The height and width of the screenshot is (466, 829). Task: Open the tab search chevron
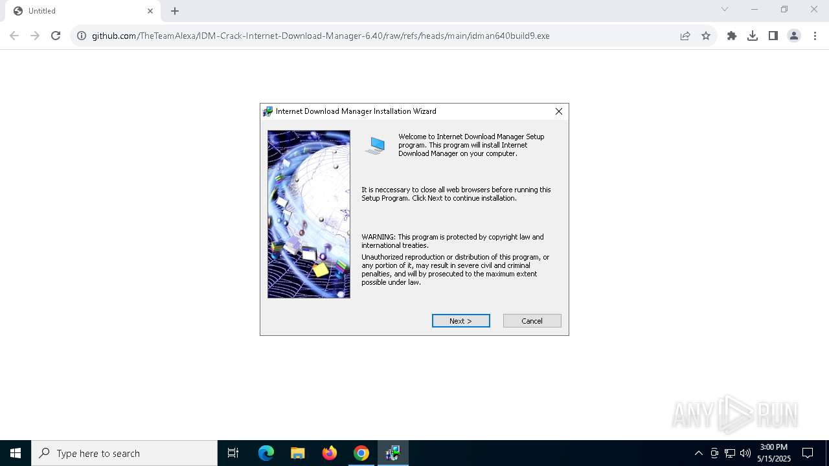tap(725, 9)
